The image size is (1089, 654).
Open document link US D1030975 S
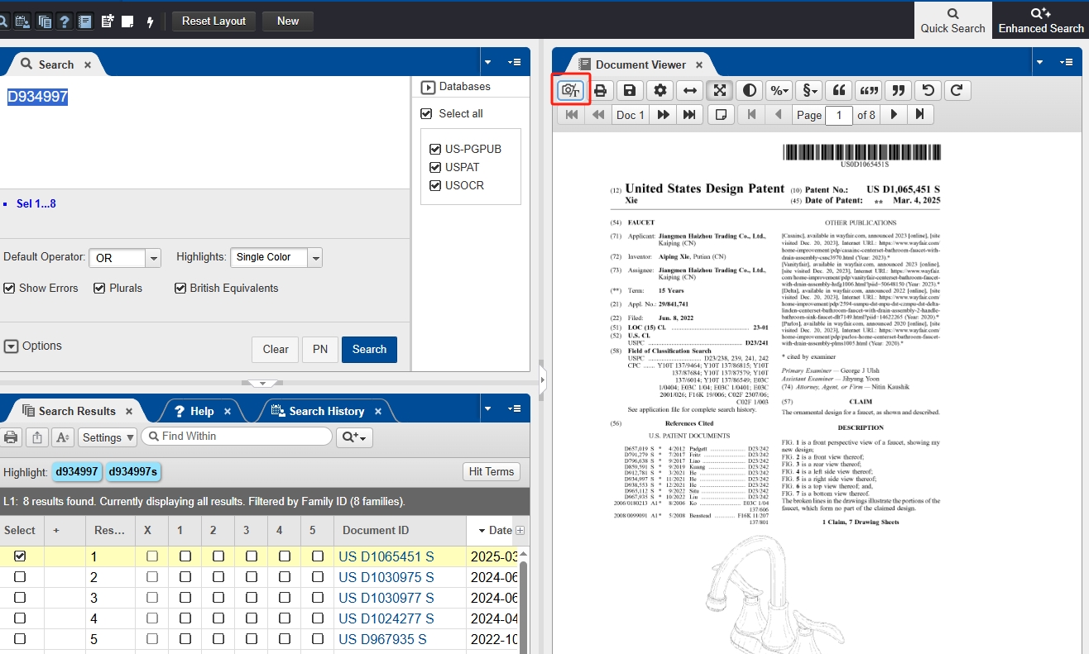coord(386,577)
